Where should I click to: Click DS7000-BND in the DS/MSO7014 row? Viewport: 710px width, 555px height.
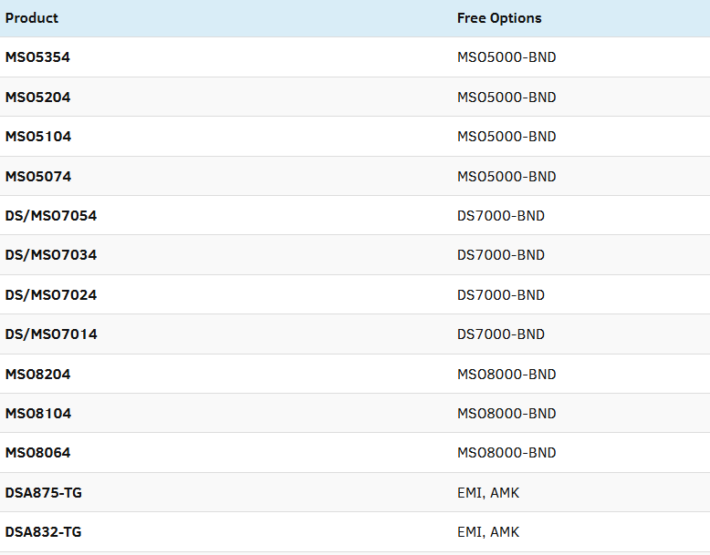tap(501, 334)
